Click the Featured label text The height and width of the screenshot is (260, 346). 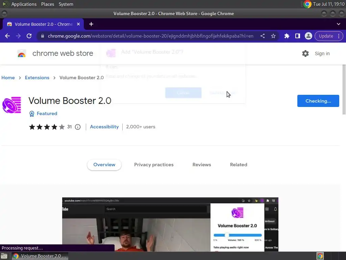47,113
